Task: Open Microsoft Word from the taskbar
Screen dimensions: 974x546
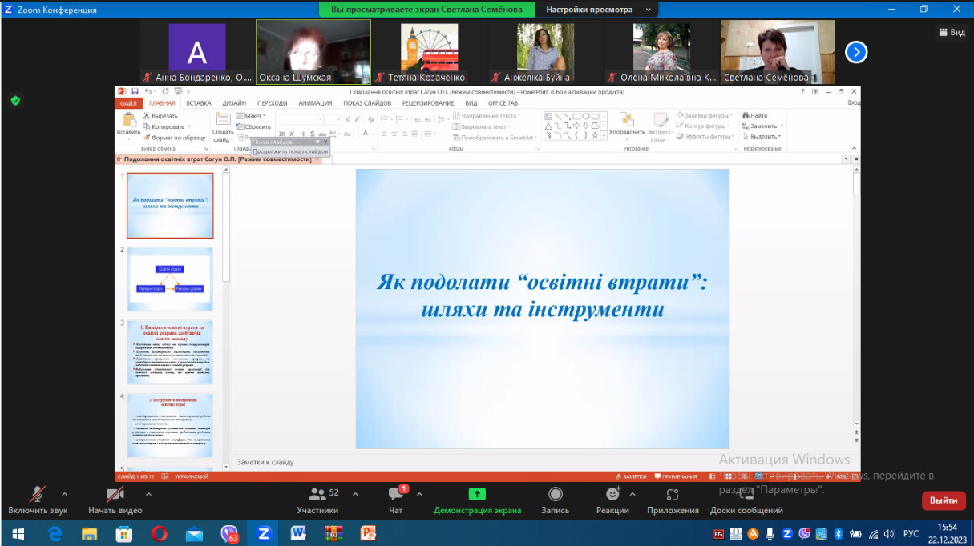Action: click(x=298, y=533)
